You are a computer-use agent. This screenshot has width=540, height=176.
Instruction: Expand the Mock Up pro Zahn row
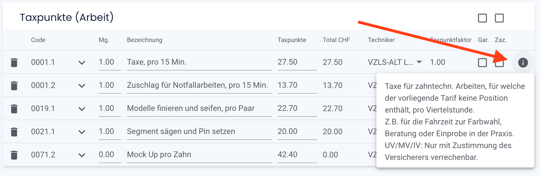click(82, 155)
